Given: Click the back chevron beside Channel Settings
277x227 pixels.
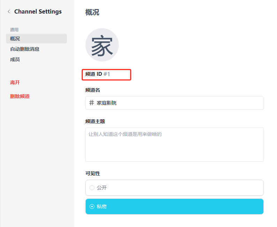Looking at the screenshot, I should [9, 11].
